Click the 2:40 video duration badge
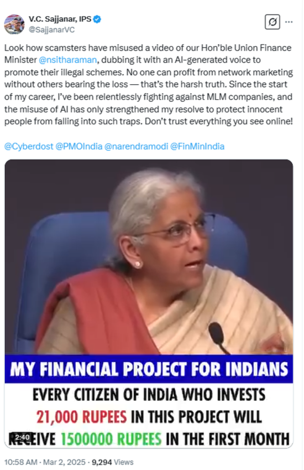304x470 pixels. 22,437
